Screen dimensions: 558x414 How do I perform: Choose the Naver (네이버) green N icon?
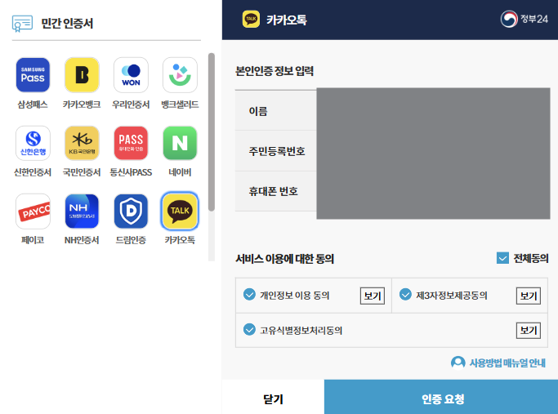point(180,143)
